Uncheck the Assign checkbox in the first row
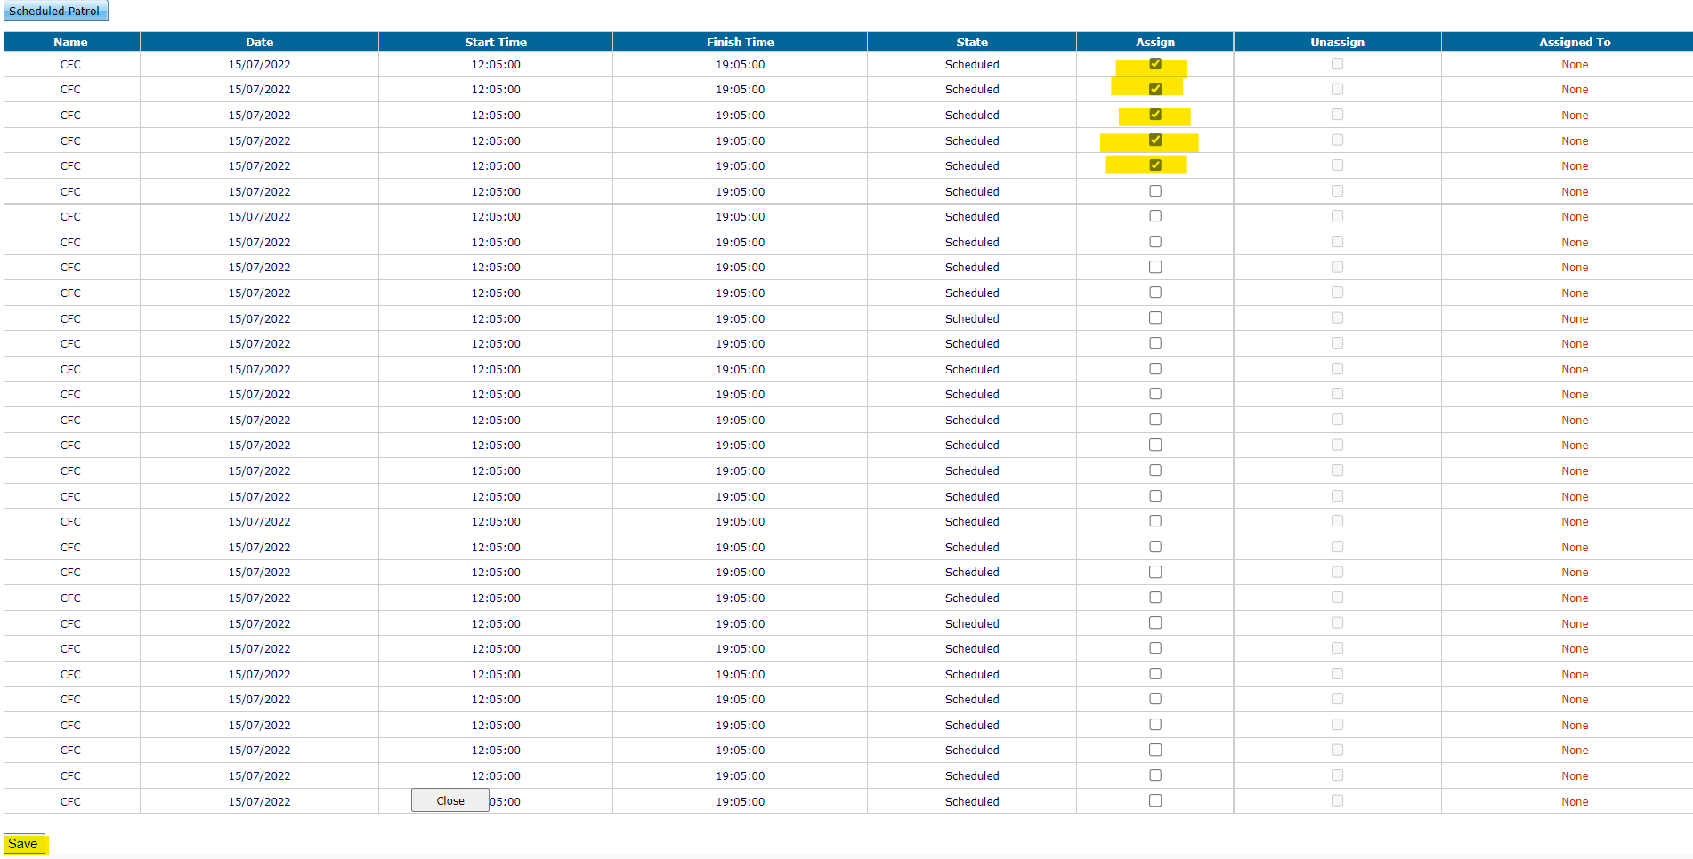 [x=1155, y=64]
